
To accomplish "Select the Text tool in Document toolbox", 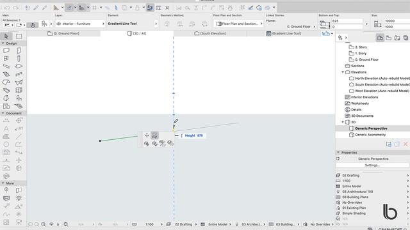I will (x=6, y=128).
